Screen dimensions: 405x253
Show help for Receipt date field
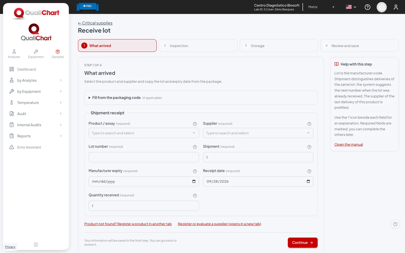[309, 171]
